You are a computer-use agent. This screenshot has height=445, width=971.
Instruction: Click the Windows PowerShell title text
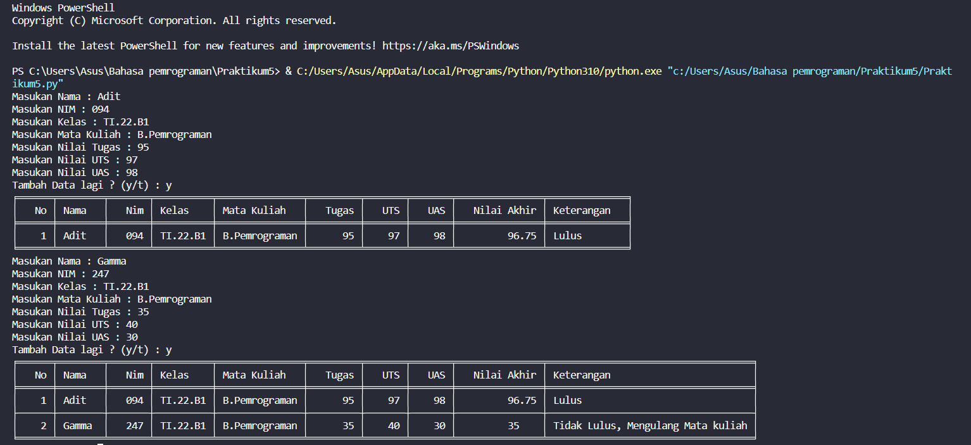point(62,8)
